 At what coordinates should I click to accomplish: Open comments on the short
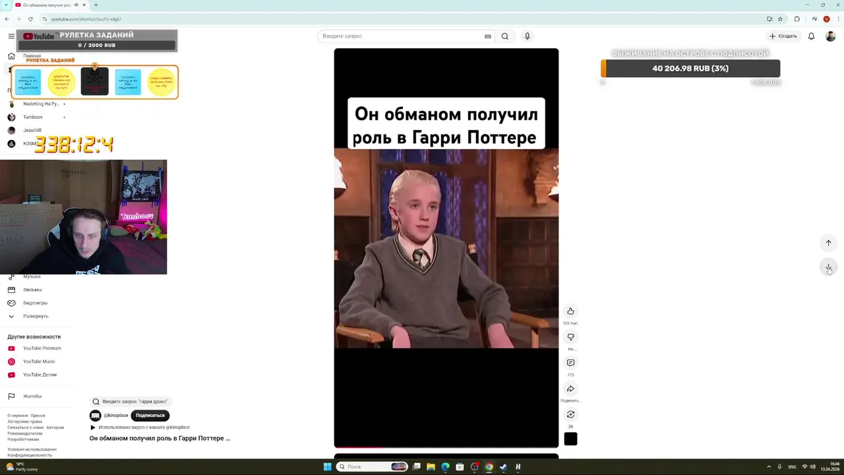point(570,363)
